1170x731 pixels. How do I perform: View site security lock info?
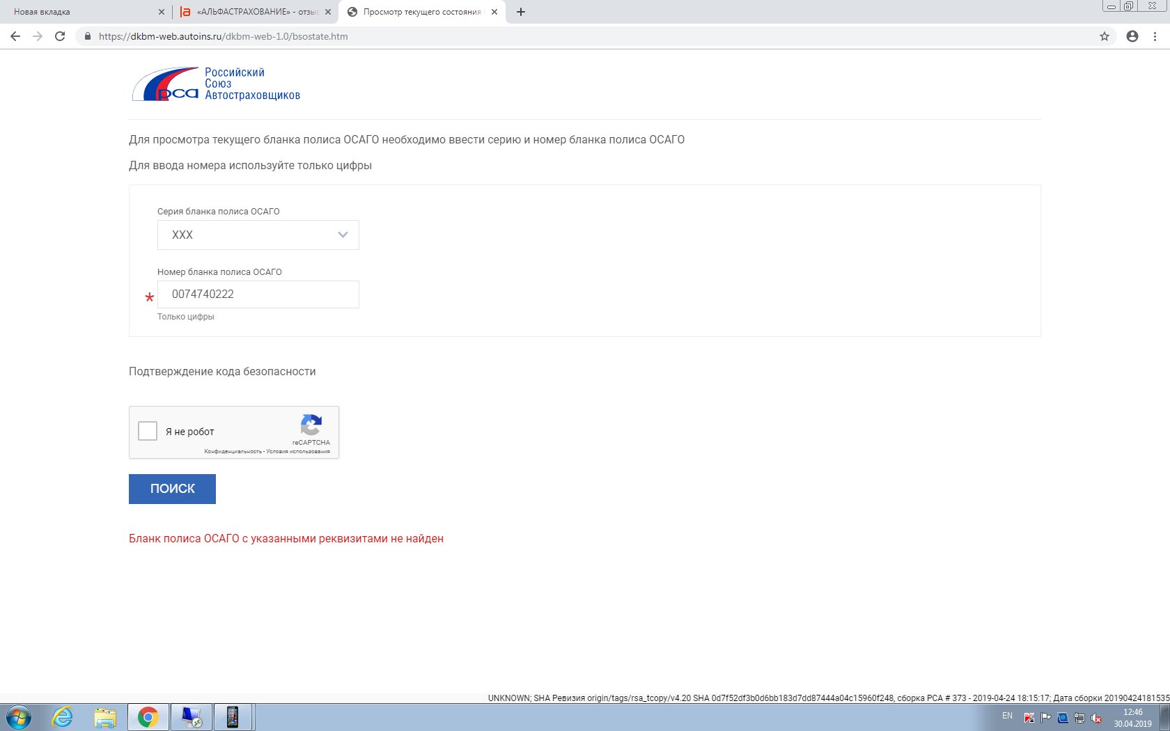[87, 36]
